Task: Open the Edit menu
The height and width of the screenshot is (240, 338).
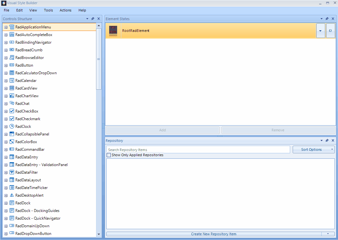Action: coord(19,10)
